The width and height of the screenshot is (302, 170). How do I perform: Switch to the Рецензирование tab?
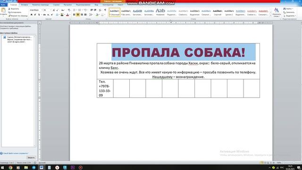[83, 5]
